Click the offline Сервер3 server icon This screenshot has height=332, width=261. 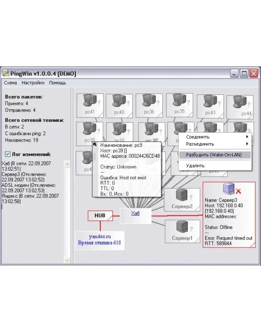click(x=229, y=189)
